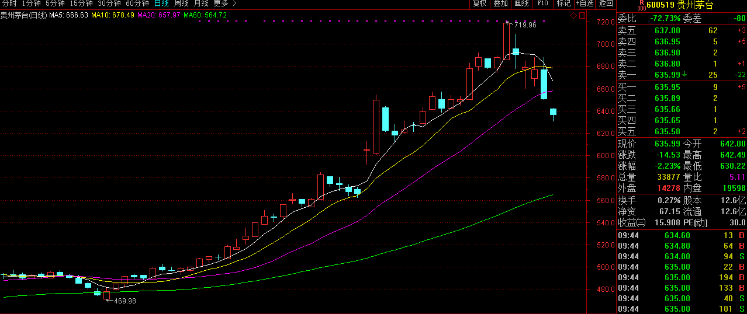
Task: Click the 卖一 ask price 635.99
Action: click(668, 75)
